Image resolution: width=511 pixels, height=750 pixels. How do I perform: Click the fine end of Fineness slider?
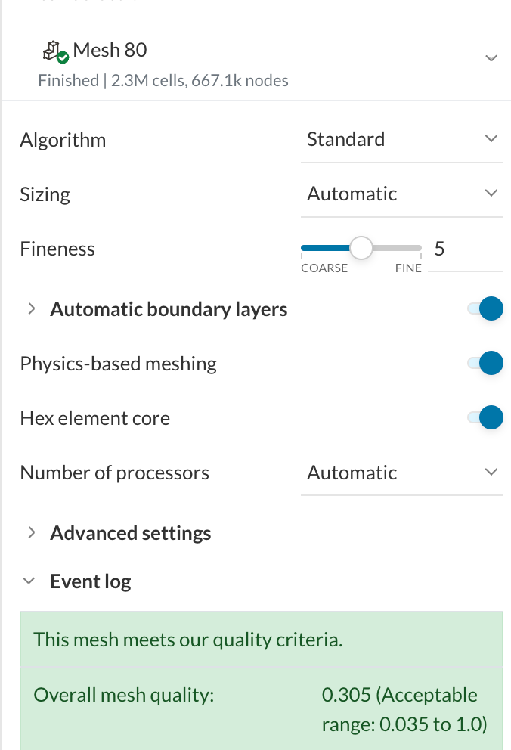(418, 248)
